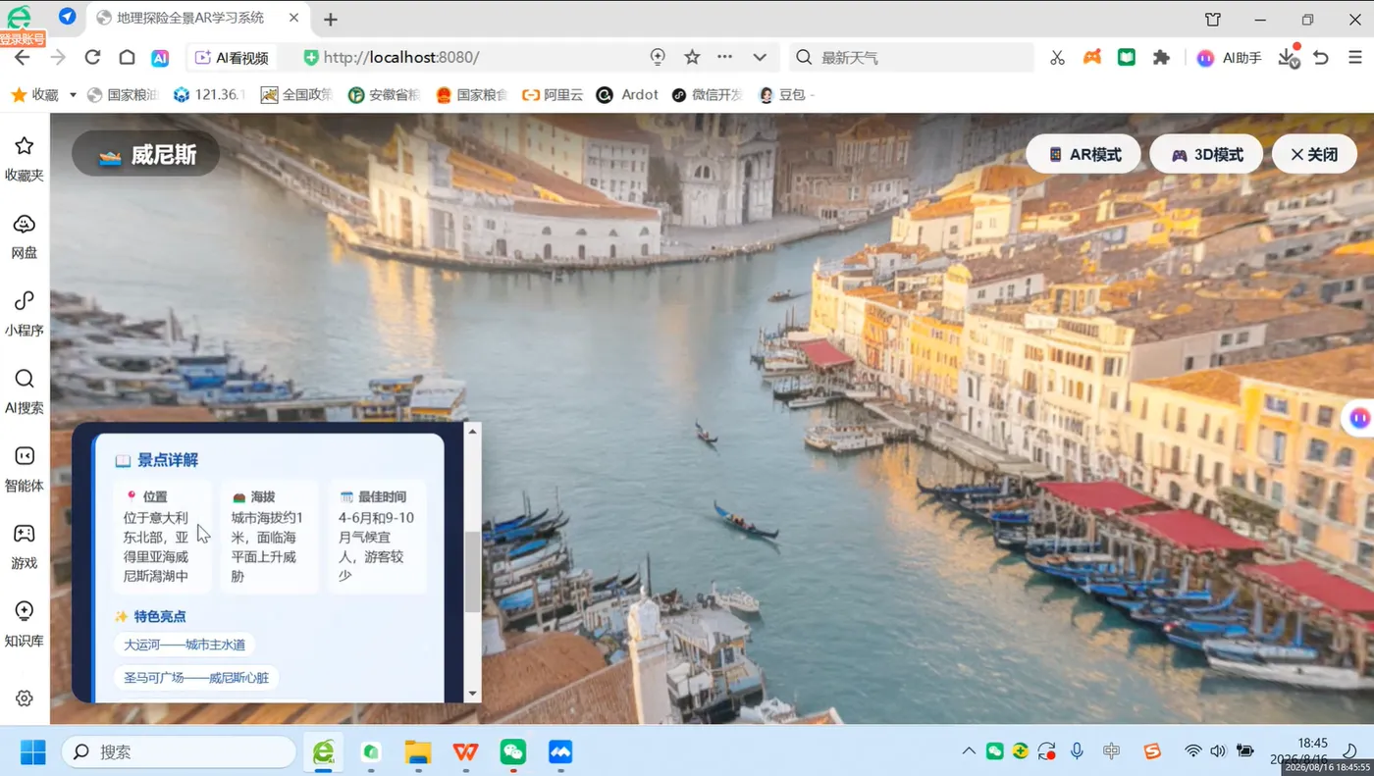
Task: Click the 大运河——城市主水道 highlight tag
Action: pos(185,645)
